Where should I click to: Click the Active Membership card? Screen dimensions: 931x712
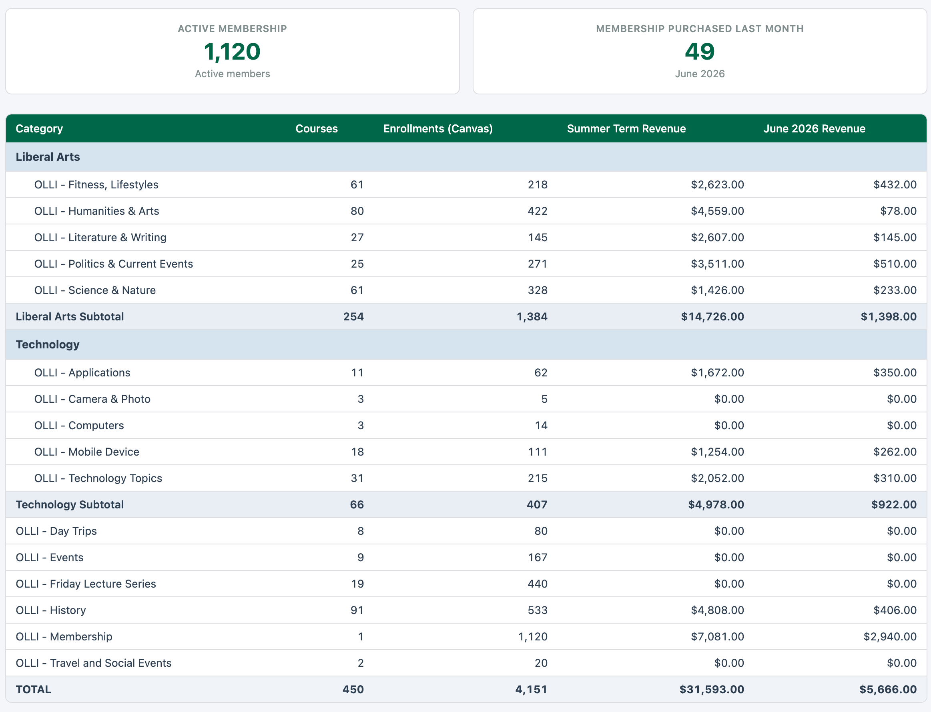click(x=233, y=51)
